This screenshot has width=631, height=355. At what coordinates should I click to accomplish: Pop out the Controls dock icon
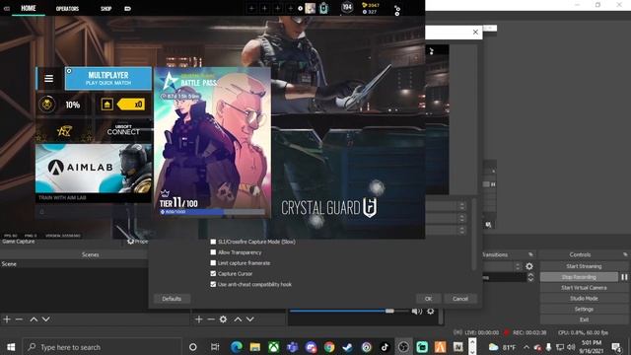tap(625, 254)
